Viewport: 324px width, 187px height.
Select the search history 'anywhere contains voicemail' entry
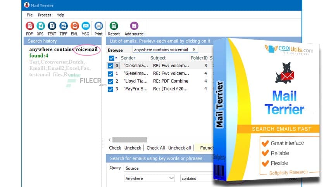point(64,49)
